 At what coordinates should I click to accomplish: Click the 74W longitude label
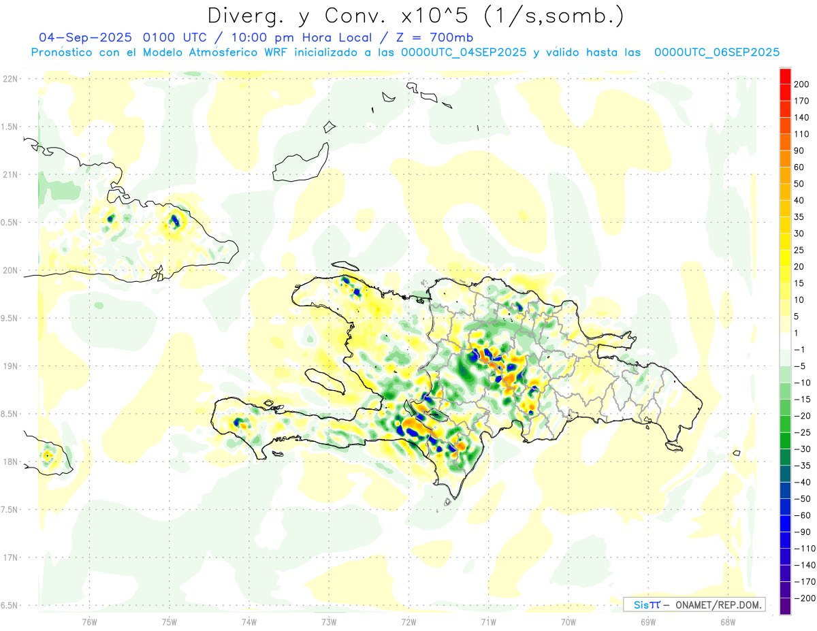click(249, 622)
